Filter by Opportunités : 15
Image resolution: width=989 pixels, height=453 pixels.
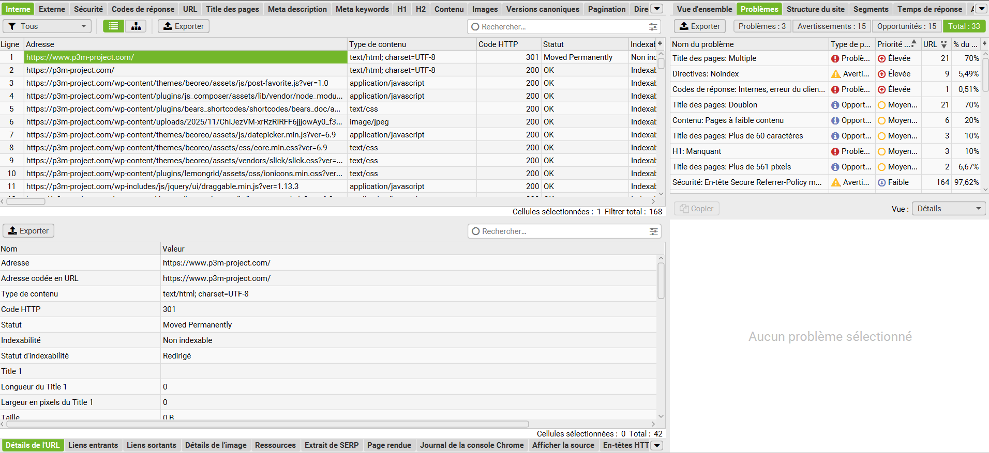[x=907, y=26]
